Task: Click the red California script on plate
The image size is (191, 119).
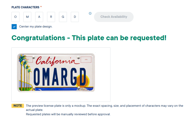Action: [56, 62]
